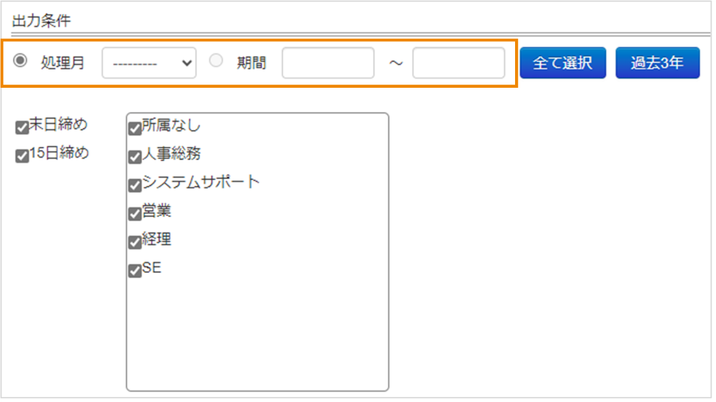Click the 全て選択 button
Viewport: 716px width, 402px height.
coord(562,62)
